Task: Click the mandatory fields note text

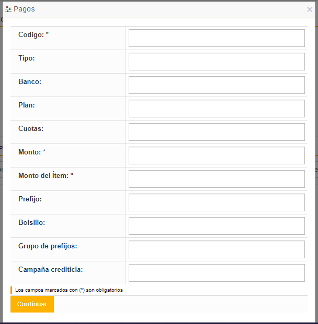Action: click(69, 290)
